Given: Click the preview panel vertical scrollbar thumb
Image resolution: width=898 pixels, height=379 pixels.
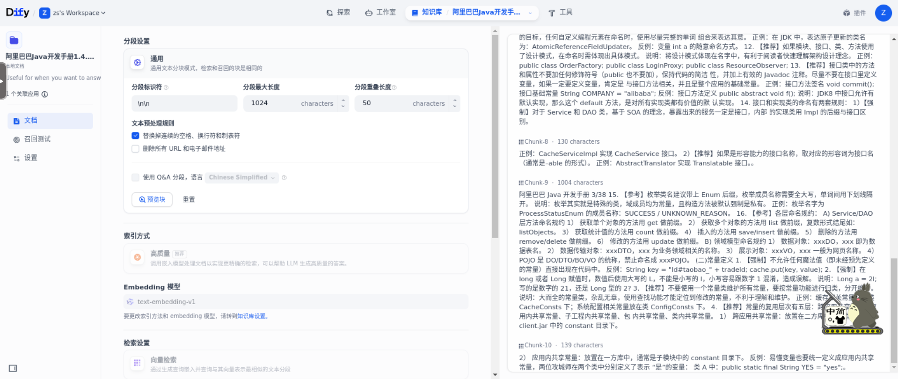Looking at the screenshot, I should click(x=894, y=310).
